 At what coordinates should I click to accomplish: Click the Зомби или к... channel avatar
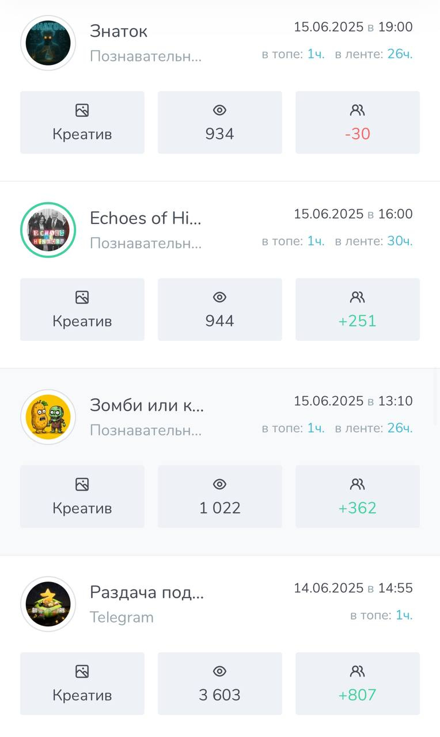click(48, 417)
